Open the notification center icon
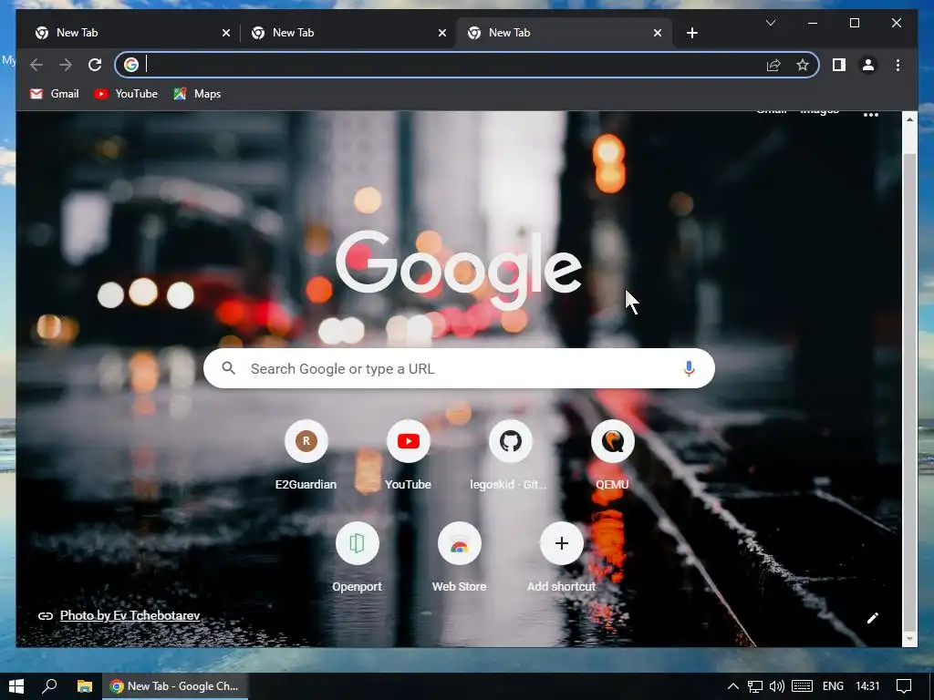The height and width of the screenshot is (700, 934). (904, 686)
